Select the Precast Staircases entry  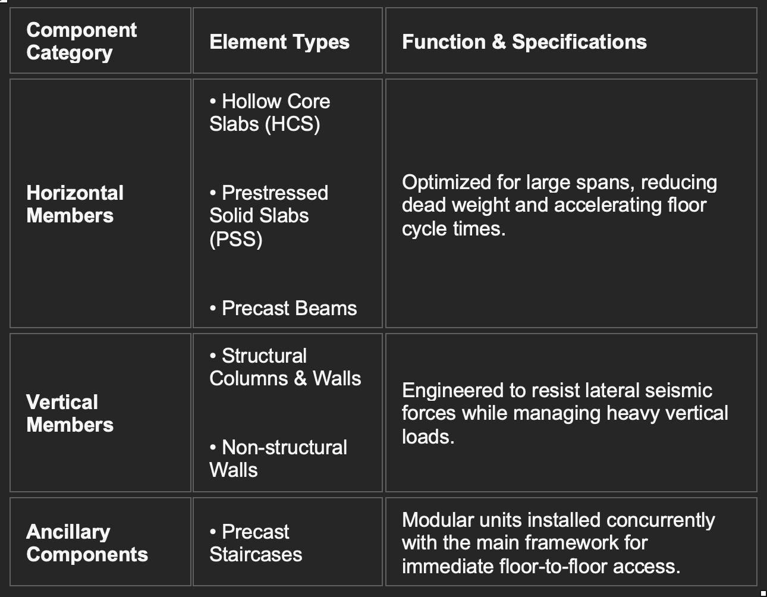point(256,543)
